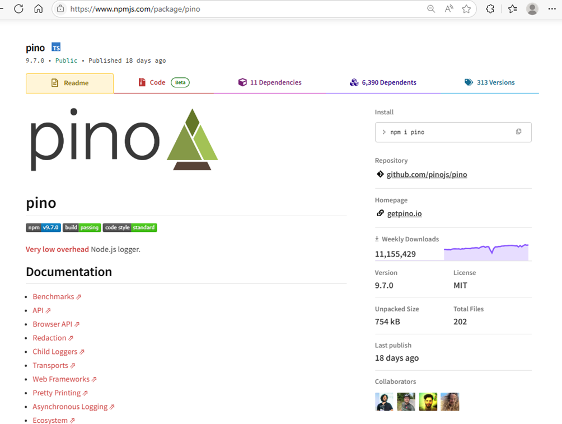This screenshot has height=424, width=562.
Task: Open the Ecosystem documentation link
Action: tap(54, 420)
